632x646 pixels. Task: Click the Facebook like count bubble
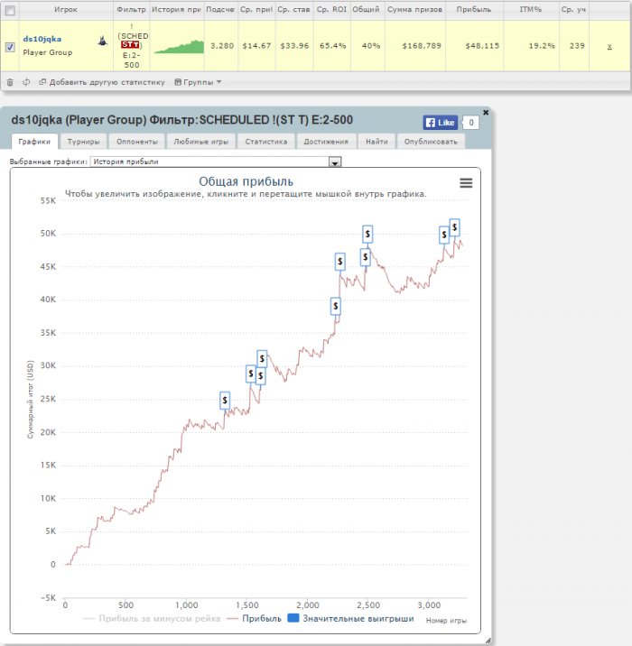470,123
